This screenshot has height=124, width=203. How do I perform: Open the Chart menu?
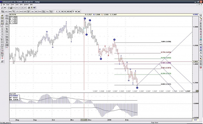coord(12,5)
